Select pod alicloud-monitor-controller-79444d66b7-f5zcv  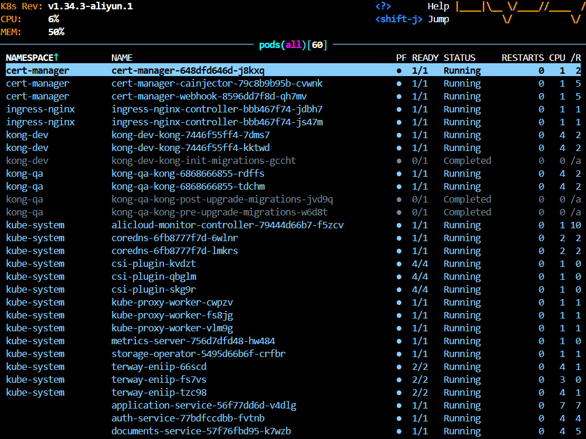(x=293, y=225)
